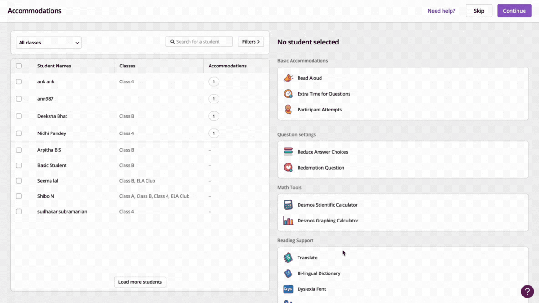Select Dyslexia Font label

[x=312, y=289]
